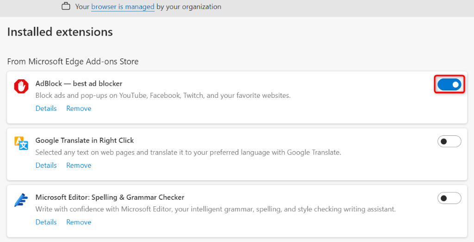This screenshot has width=474, height=242.
Task: Click the Microsoft Editor feather icon
Action: tap(21, 200)
